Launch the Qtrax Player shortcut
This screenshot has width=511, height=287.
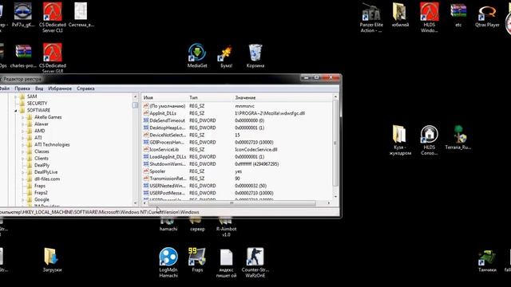point(487,15)
